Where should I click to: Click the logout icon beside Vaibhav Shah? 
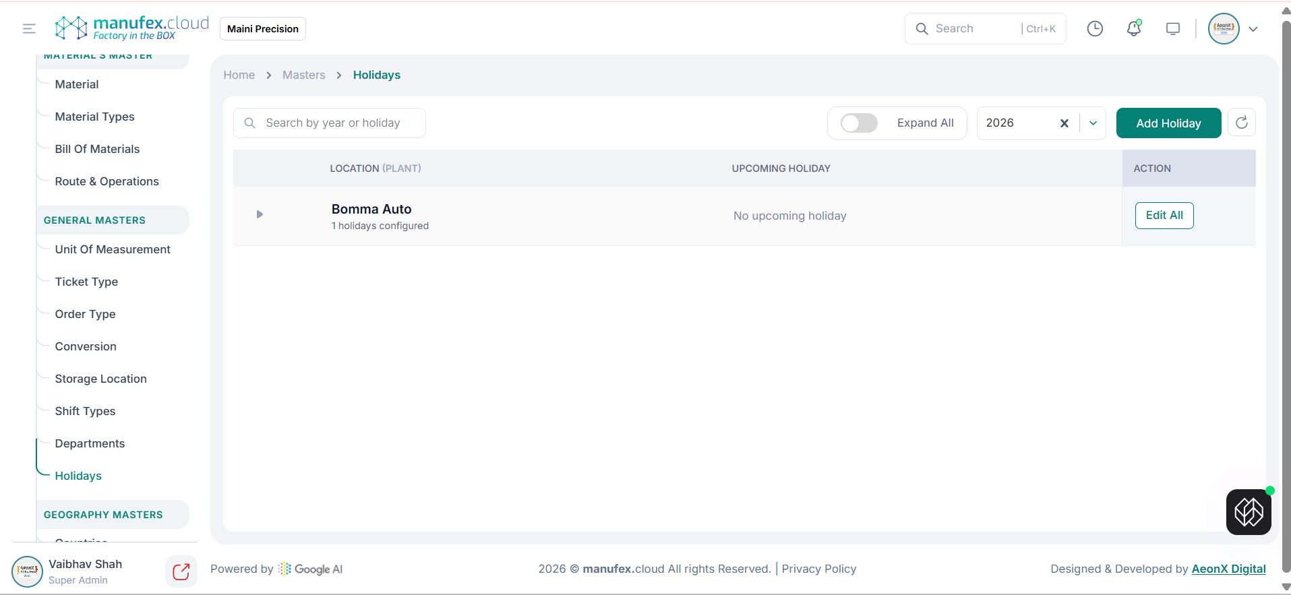(x=181, y=571)
